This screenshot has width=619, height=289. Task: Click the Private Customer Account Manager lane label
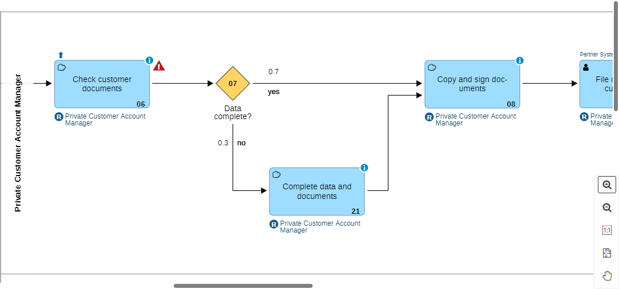pos(18,143)
